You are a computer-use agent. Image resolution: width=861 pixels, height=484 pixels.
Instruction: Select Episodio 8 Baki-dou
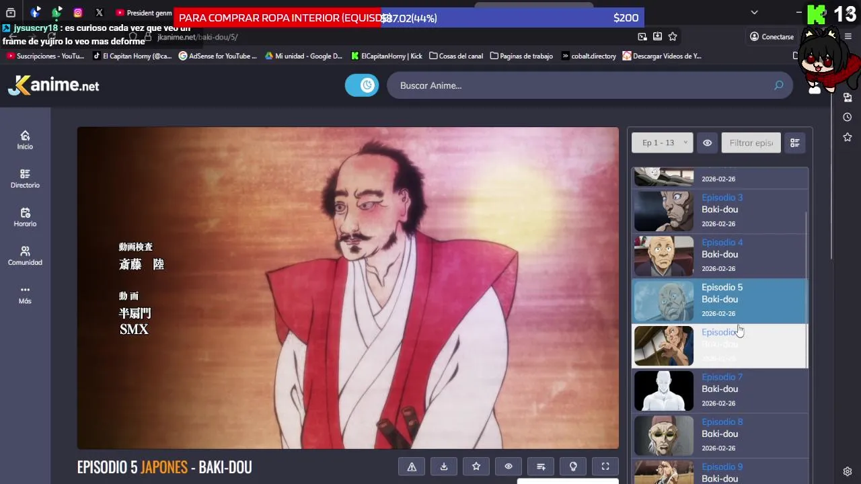720,436
